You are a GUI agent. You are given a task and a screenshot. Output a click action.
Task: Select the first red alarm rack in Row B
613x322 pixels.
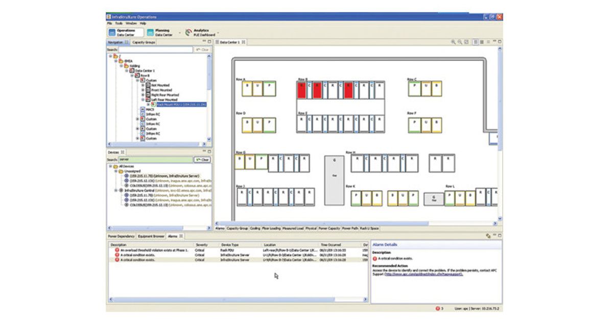tap(302, 89)
